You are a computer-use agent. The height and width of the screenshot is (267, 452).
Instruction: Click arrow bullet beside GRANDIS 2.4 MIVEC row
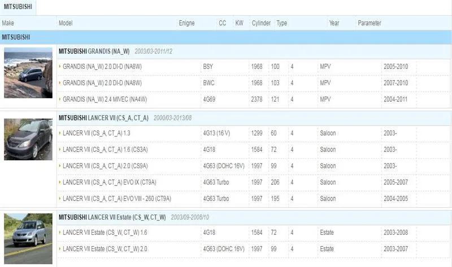[x=60, y=99]
